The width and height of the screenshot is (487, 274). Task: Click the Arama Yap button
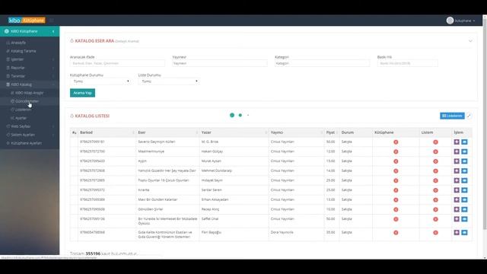(82, 93)
